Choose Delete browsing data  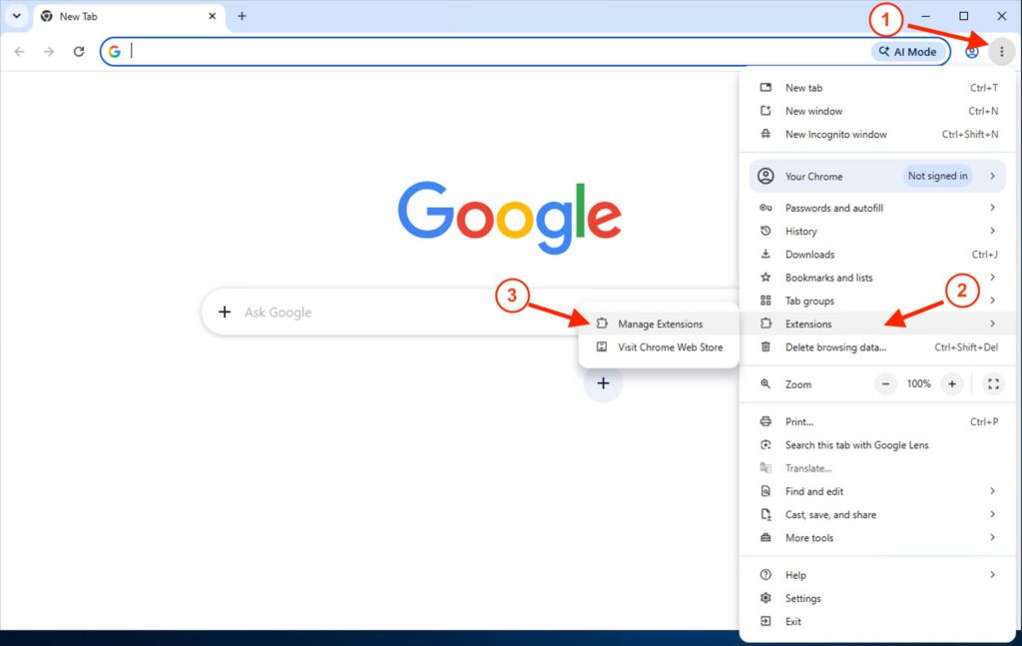coord(878,347)
